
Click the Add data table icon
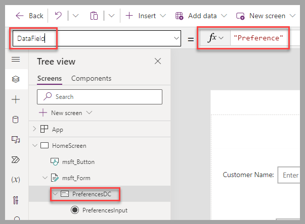179,16
